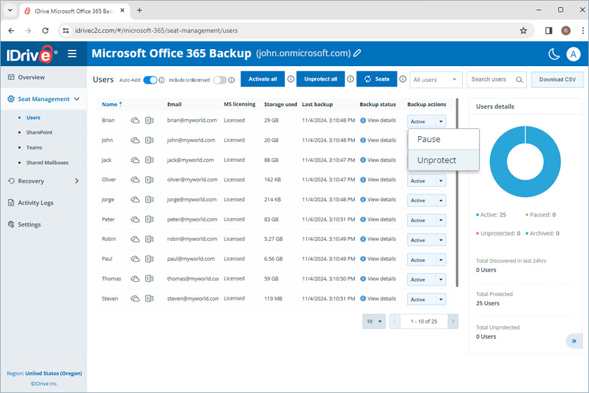Click the info icon next to Activate all
Viewport: 589px width, 393px height.
(291, 79)
